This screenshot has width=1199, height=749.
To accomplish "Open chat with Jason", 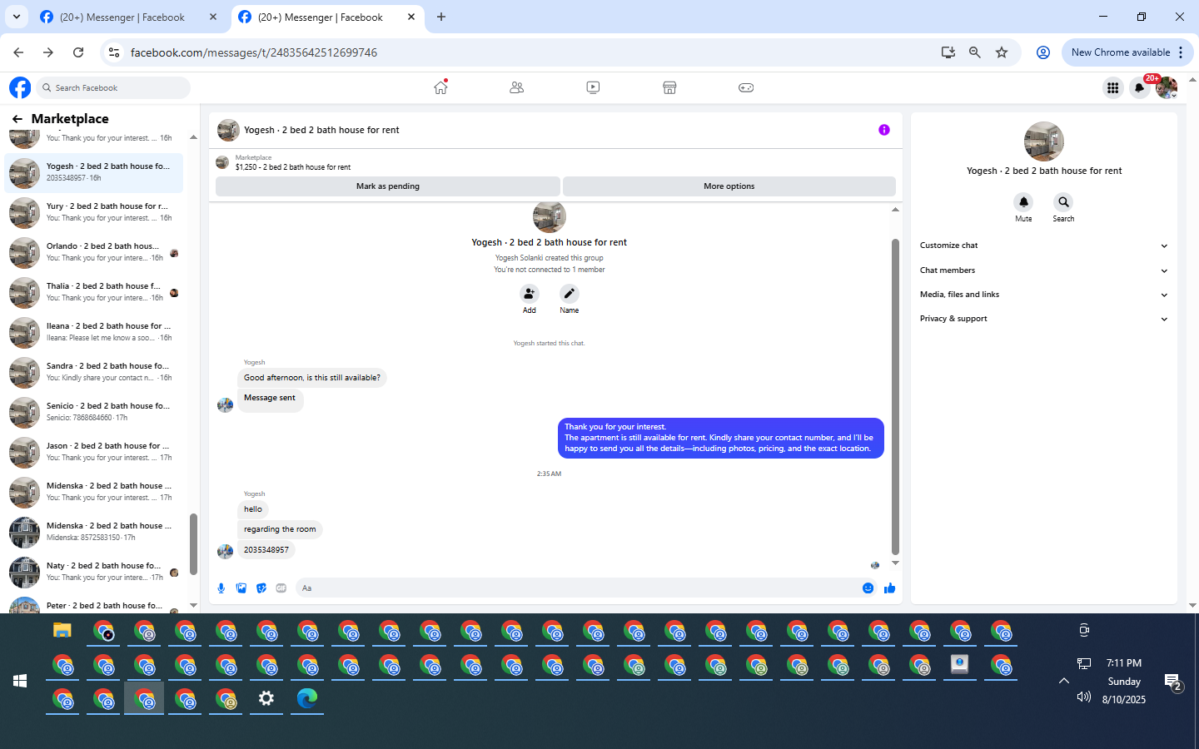I will pos(94,453).
